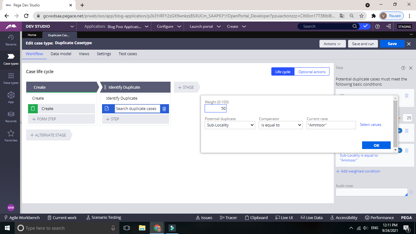Add an ALTERNATE STAGE

49,135
